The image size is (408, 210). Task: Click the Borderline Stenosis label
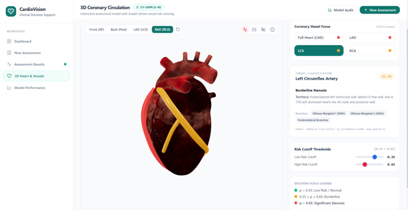click(x=311, y=90)
